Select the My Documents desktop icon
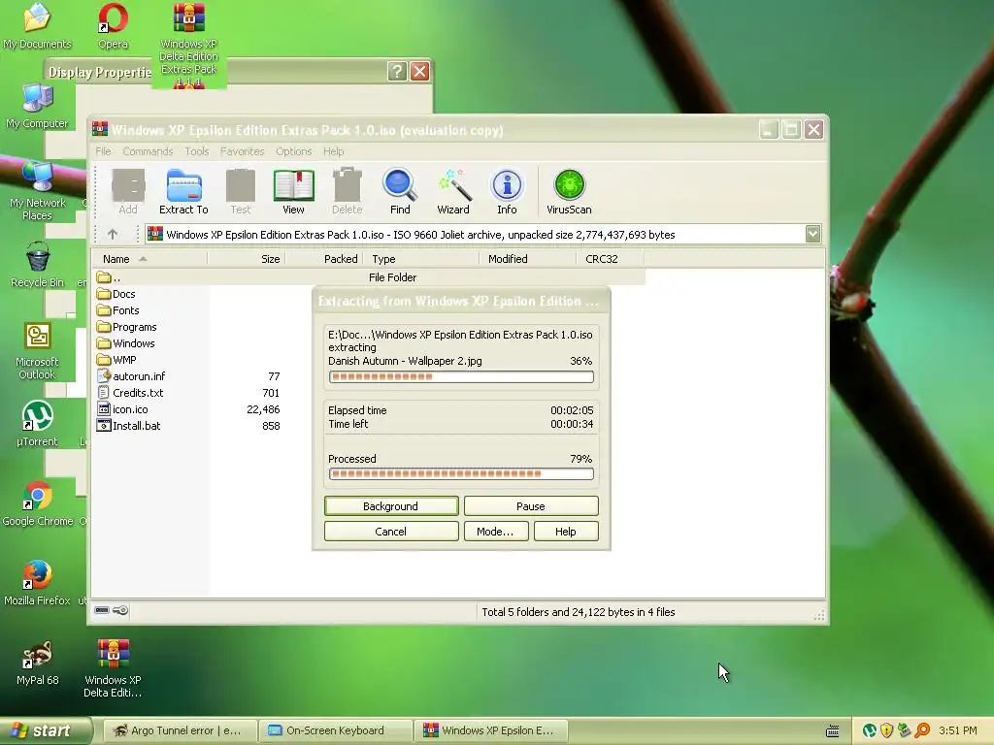The height and width of the screenshot is (745, 994). pyautogui.click(x=38, y=26)
